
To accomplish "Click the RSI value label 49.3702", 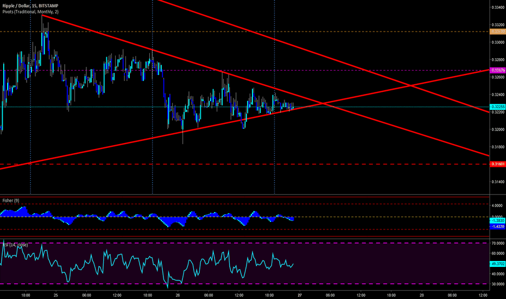I will point(497,264).
